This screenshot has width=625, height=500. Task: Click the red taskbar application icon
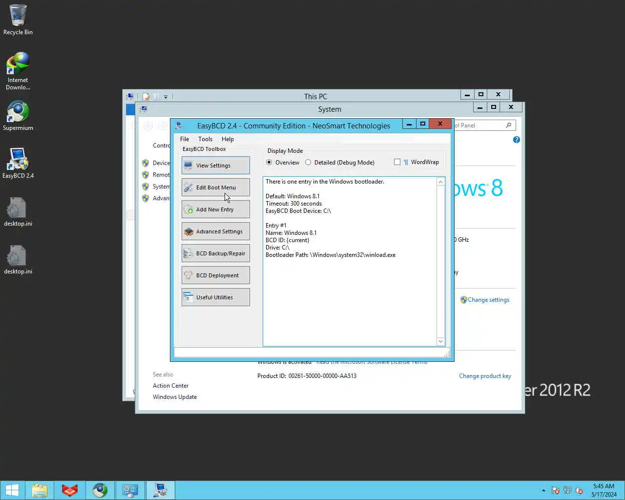(70, 490)
